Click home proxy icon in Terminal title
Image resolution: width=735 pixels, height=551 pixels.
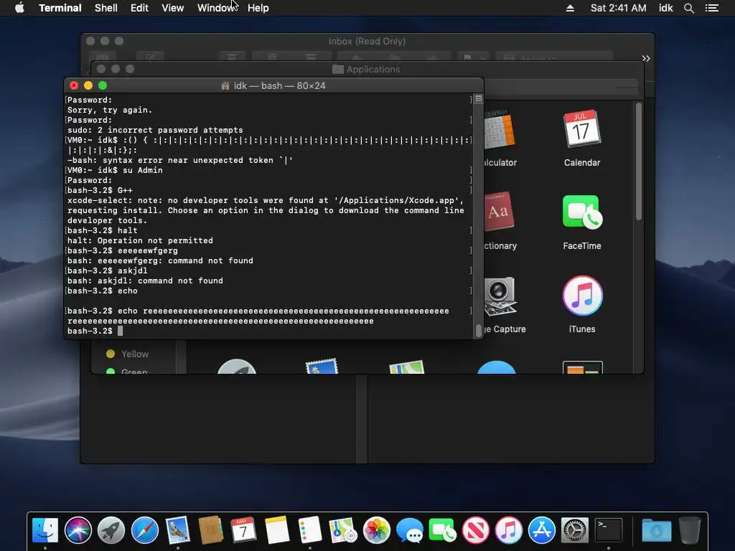pyautogui.click(x=225, y=86)
